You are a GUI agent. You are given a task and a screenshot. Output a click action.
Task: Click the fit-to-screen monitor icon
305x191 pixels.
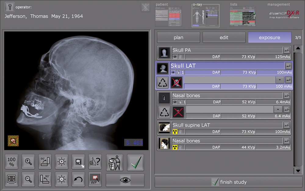point(12,179)
